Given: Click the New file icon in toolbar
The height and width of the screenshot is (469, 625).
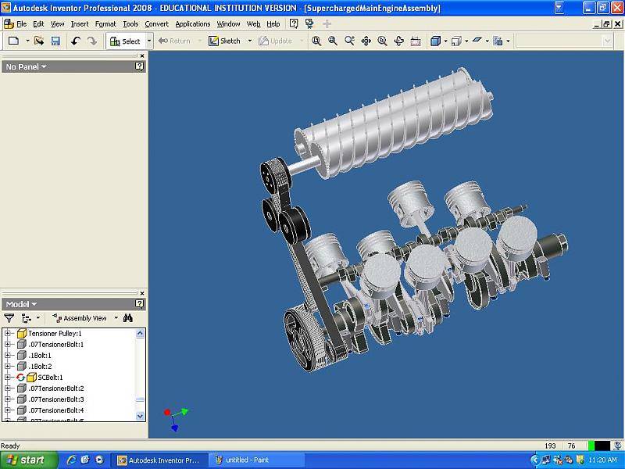Looking at the screenshot, I should click(14, 41).
